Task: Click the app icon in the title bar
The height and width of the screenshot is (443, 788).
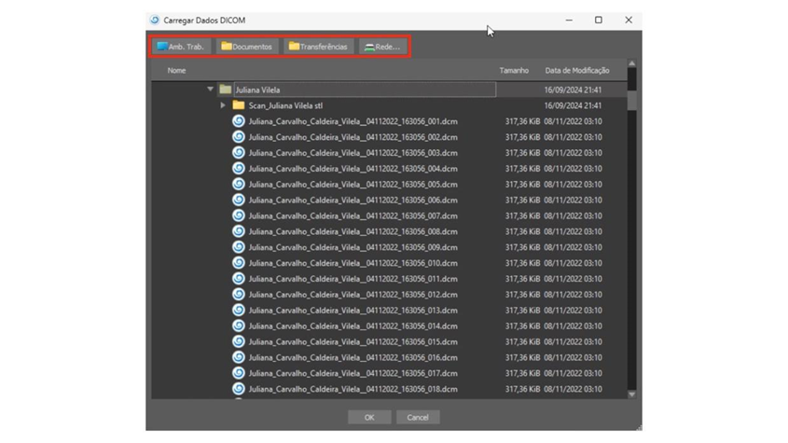Action: tap(155, 20)
